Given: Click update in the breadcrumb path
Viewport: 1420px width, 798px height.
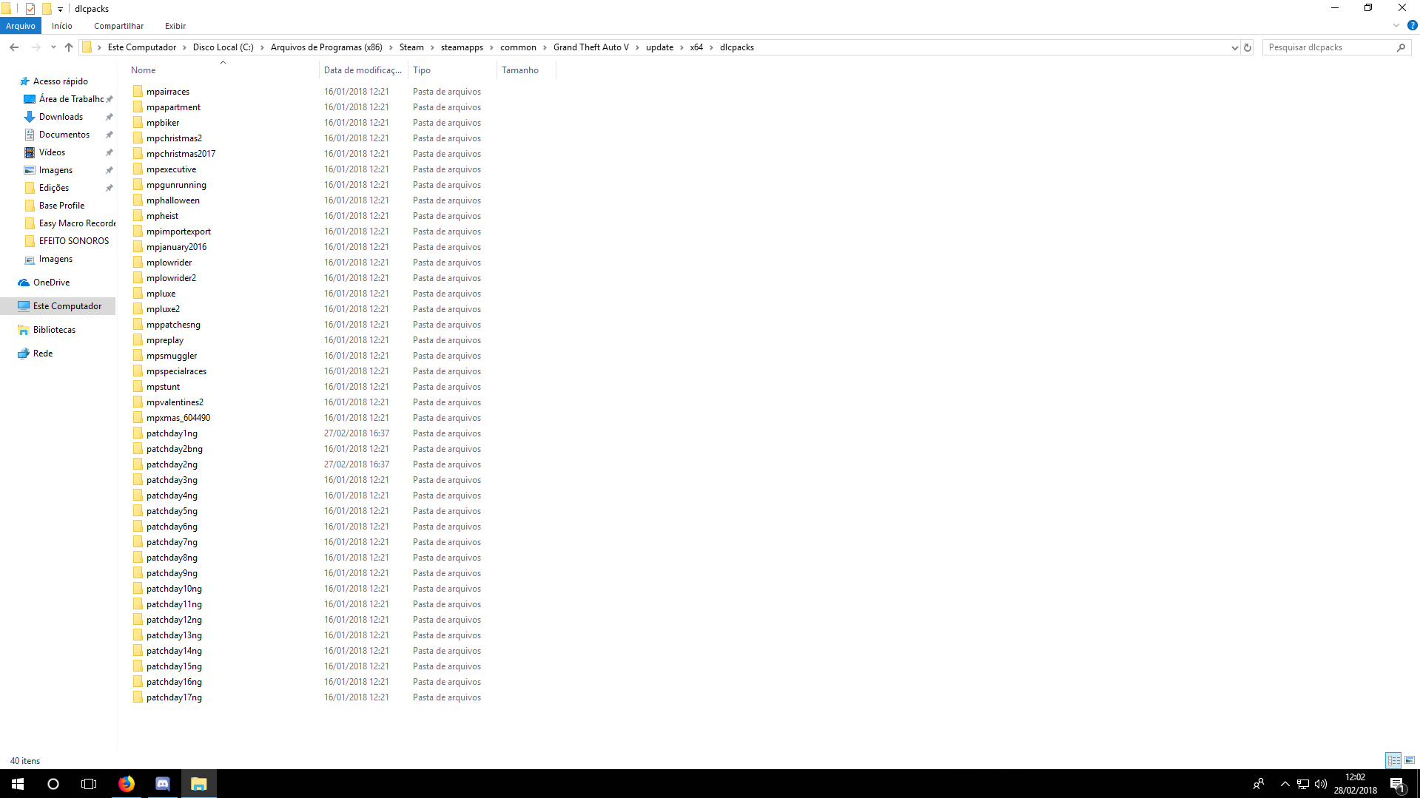Looking at the screenshot, I should pos(659,47).
